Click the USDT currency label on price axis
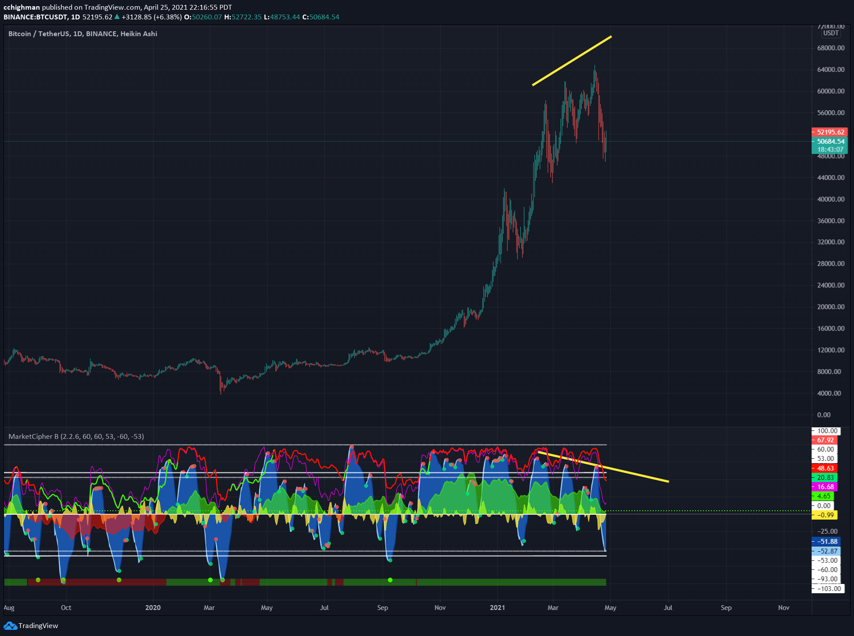Viewport: 854px width, 636px height. (831, 33)
